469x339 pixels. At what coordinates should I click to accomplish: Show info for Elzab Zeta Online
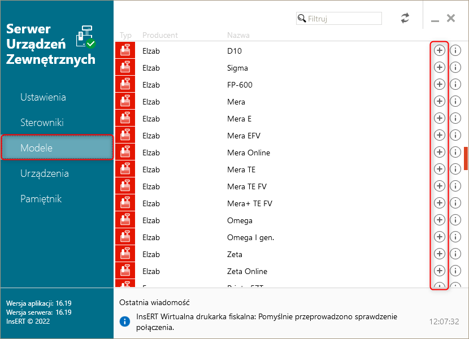click(x=455, y=271)
